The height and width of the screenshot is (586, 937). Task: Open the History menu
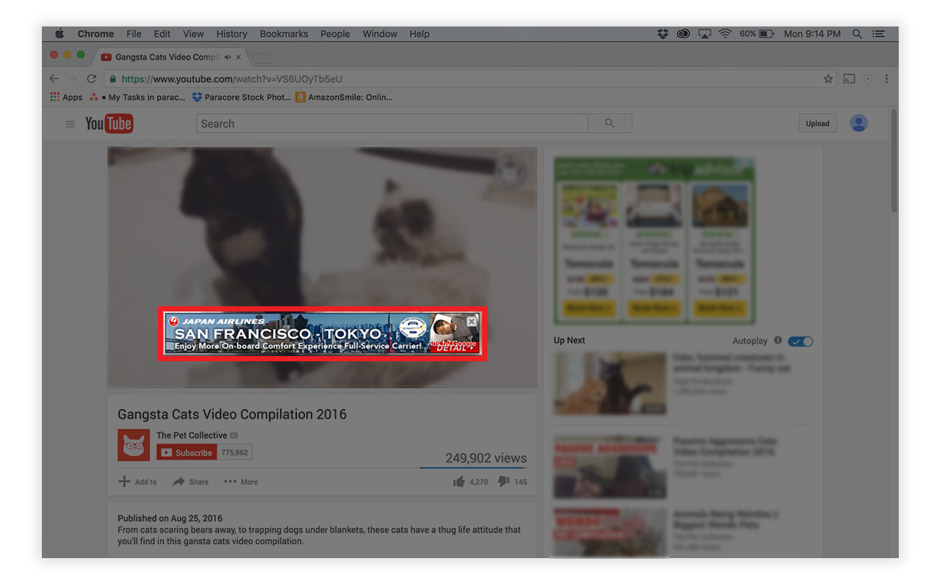click(x=231, y=34)
